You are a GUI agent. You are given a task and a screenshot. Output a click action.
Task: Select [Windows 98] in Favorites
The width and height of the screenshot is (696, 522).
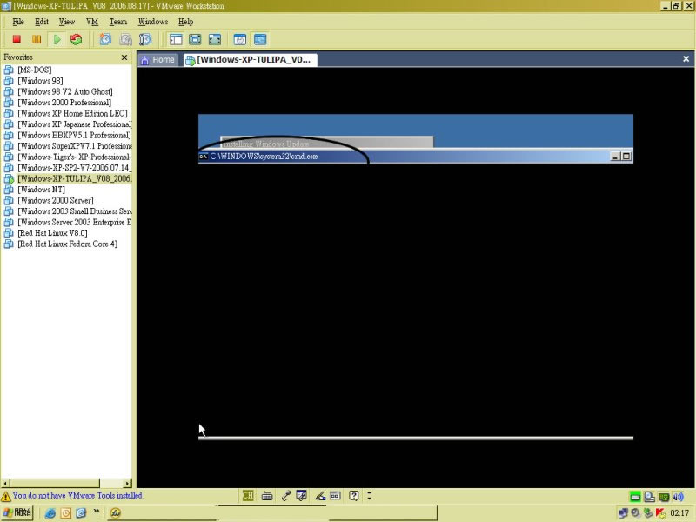[x=40, y=81]
